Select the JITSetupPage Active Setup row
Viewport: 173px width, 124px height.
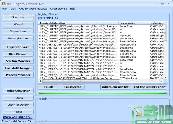pyautogui.click(x=101, y=78)
